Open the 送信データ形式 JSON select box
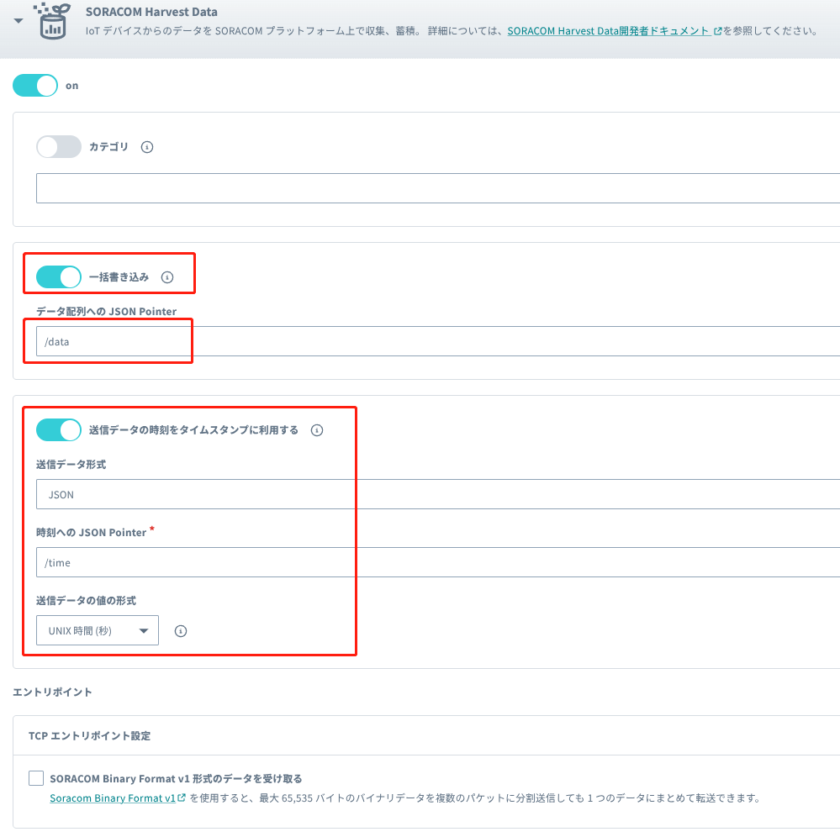 click(438, 494)
